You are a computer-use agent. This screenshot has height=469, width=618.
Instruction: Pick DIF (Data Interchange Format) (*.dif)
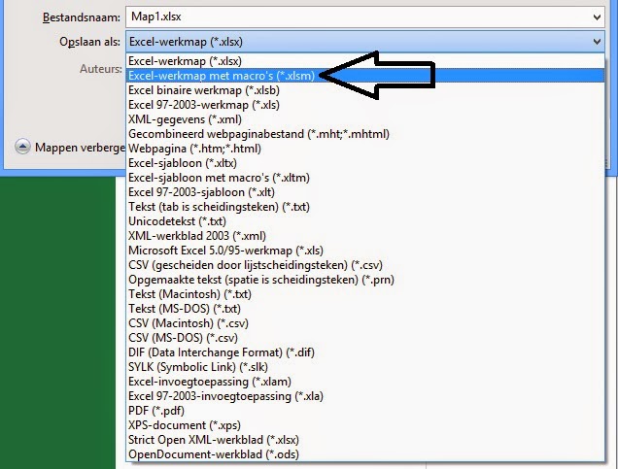pos(365,352)
